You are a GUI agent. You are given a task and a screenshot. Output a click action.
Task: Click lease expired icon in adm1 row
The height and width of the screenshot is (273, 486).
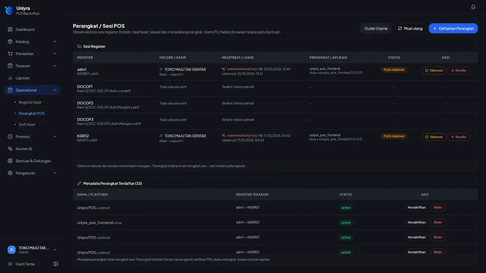coord(223,69)
